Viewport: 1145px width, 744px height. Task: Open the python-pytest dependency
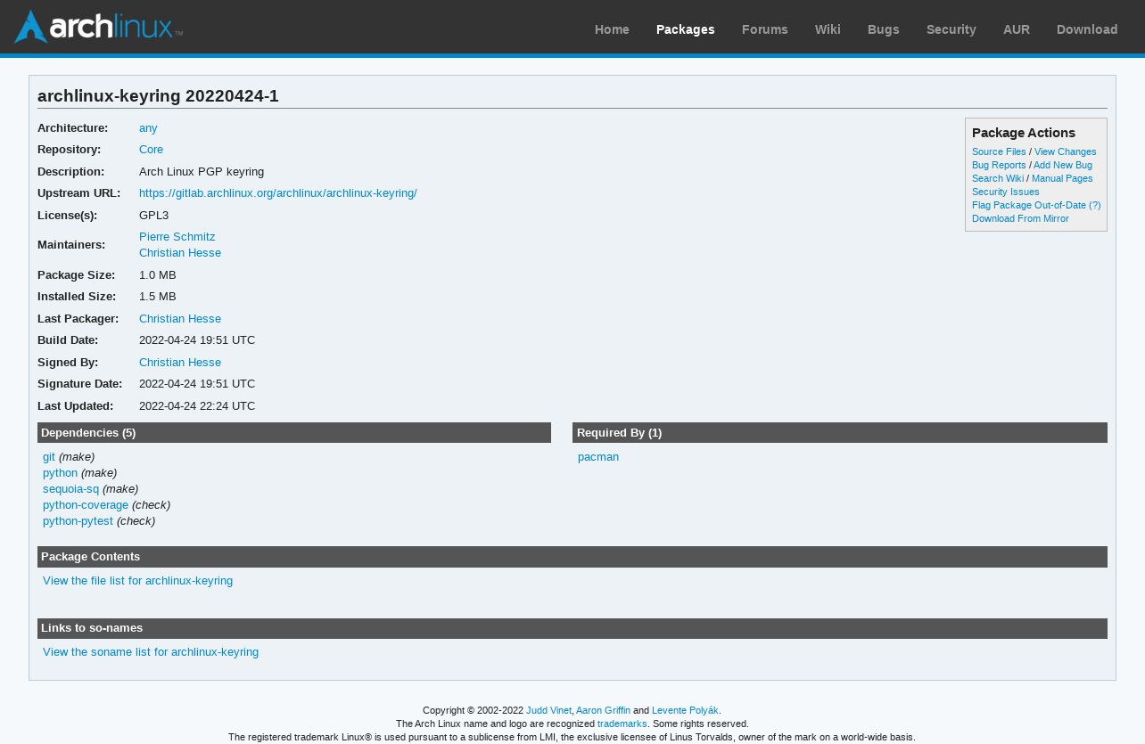point(78,521)
